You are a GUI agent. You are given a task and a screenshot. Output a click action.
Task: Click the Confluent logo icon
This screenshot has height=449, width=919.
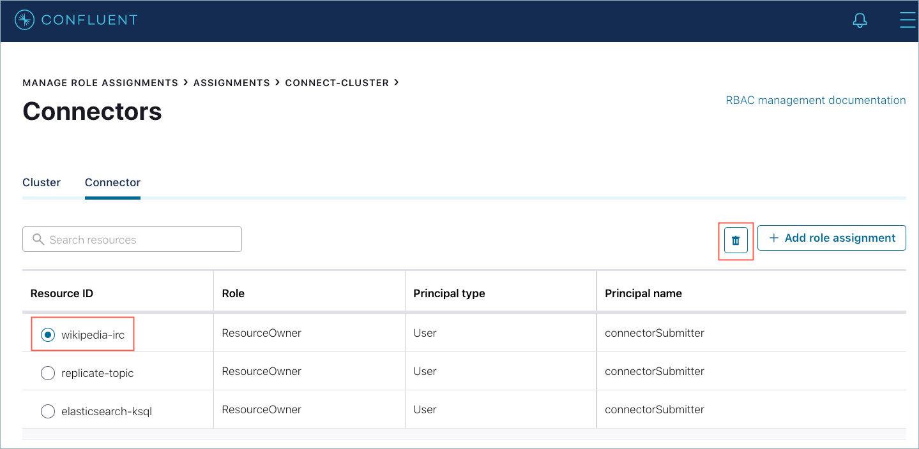tap(24, 20)
